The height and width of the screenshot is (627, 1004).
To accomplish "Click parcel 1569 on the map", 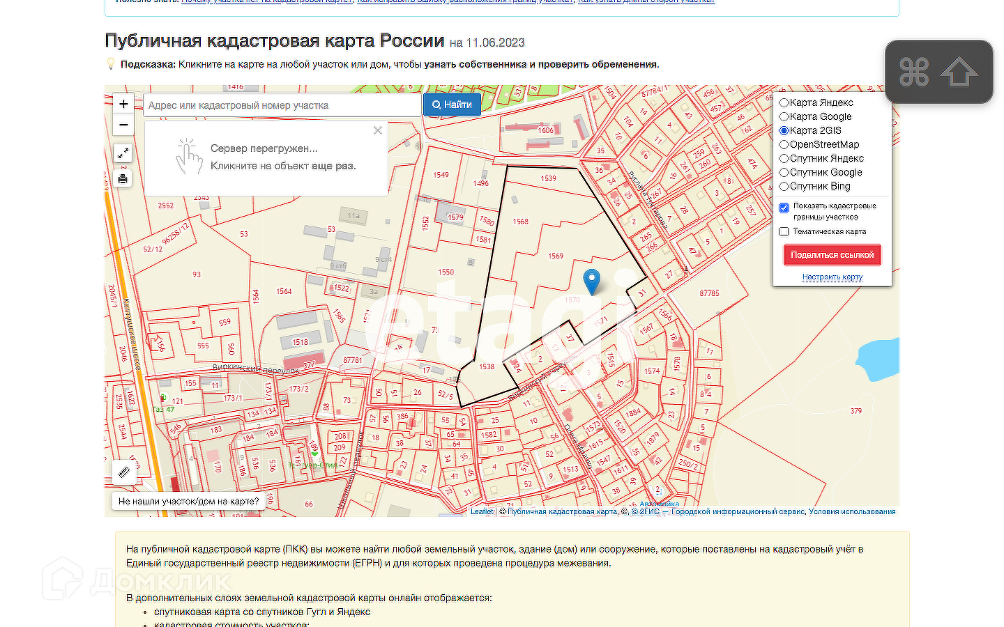I will (x=556, y=256).
